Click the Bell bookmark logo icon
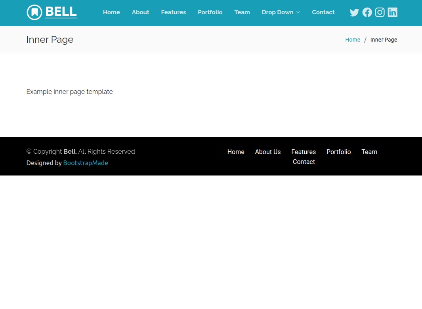This screenshot has height=309, width=422. click(x=34, y=12)
